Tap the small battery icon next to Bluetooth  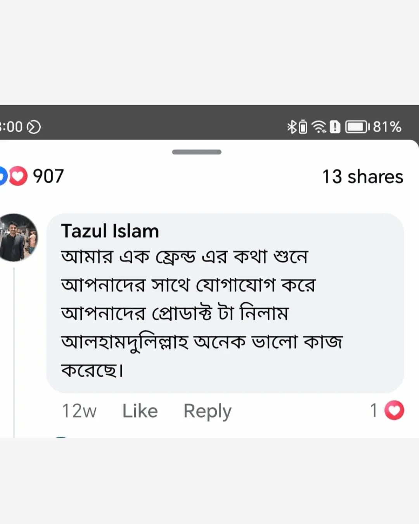303,127
